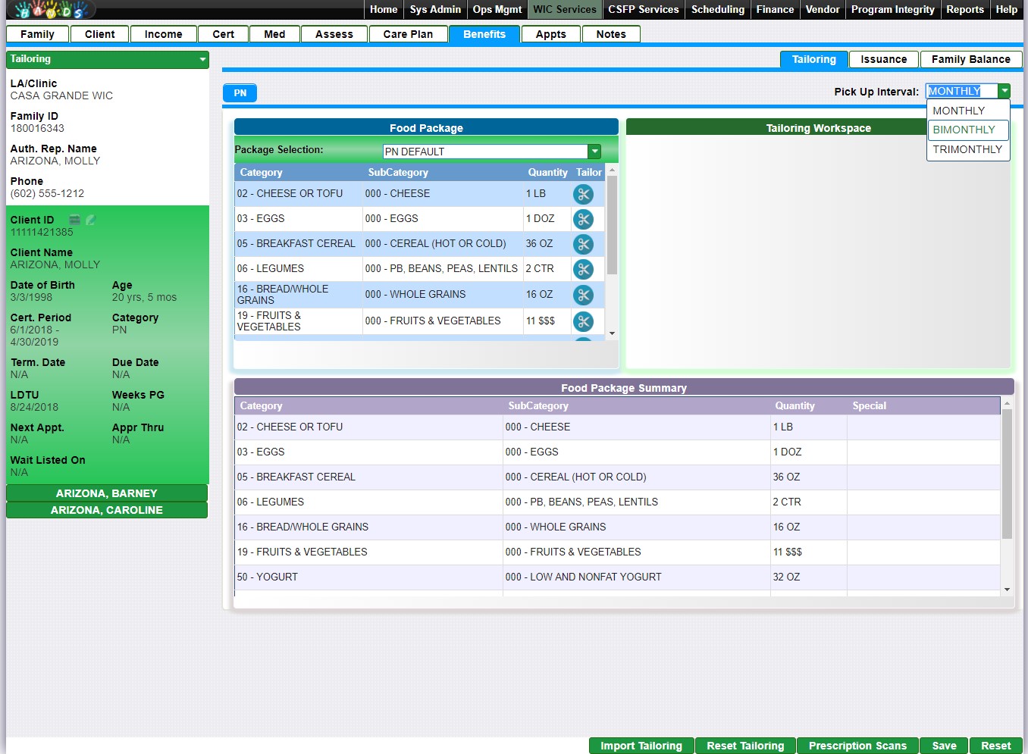This screenshot has height=754, width=1028.
Task: Click the card icon beside Client ID
Action: tap(74, 220)
